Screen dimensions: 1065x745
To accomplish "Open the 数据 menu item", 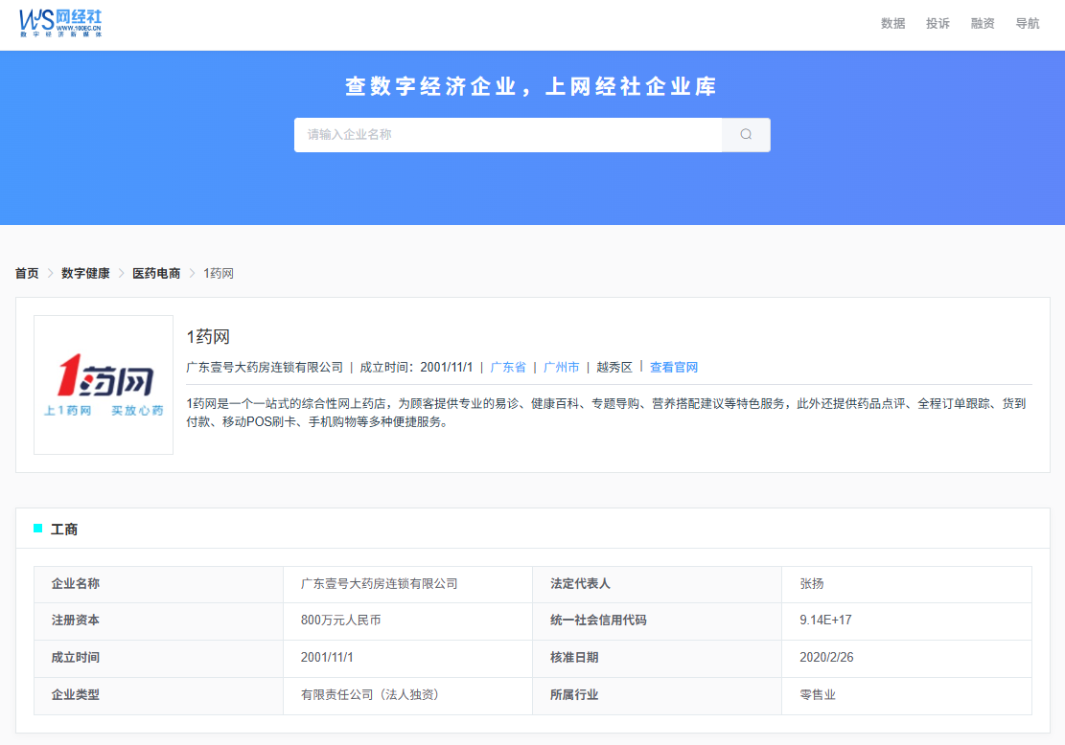I will coord(892,24).
